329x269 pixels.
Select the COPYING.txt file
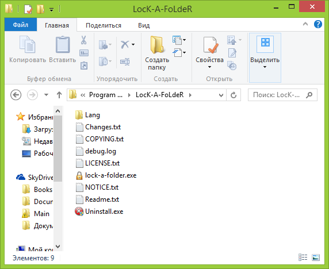click(100, 139)
